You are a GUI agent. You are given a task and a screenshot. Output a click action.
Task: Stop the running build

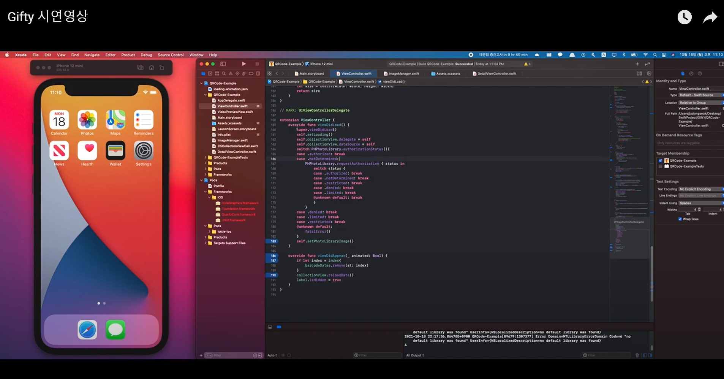pos(257,64)
